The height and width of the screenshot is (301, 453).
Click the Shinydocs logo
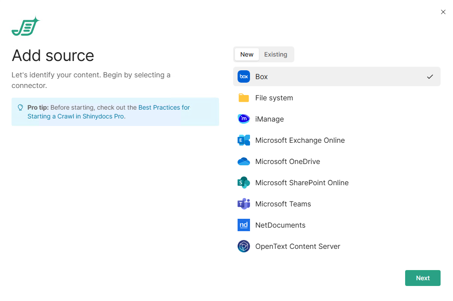tap(25, 27)
